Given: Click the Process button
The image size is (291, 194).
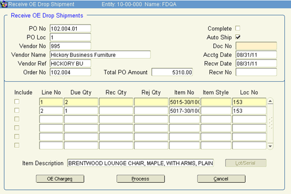Looking at the screenshot, I should pos(141,179).
